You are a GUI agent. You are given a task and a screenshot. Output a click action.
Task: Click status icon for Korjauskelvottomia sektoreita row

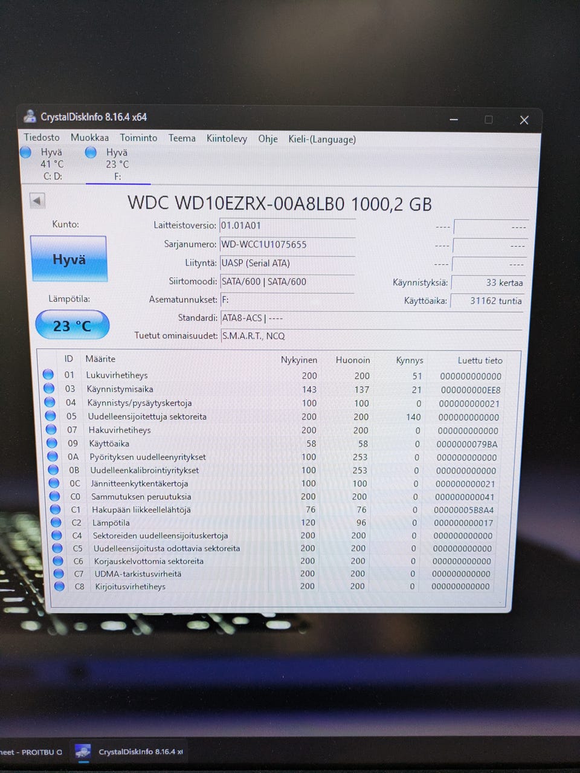tap(58, 561)
